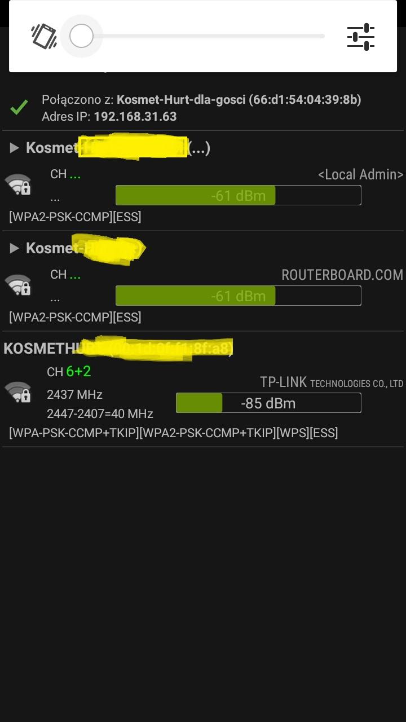Select the KOSMETHURT network heading
This screenshot has width=406, height=722.
(x=118, y=348)
